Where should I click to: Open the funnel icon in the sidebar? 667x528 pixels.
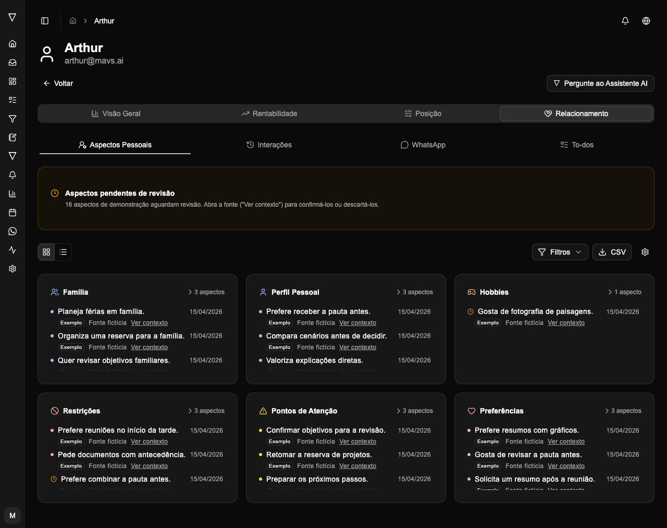pyautogui.click(x=13, y=119)
